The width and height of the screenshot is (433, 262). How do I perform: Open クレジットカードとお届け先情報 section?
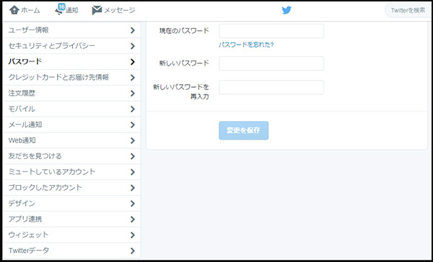pyautogui.click(x=71, y=78)
